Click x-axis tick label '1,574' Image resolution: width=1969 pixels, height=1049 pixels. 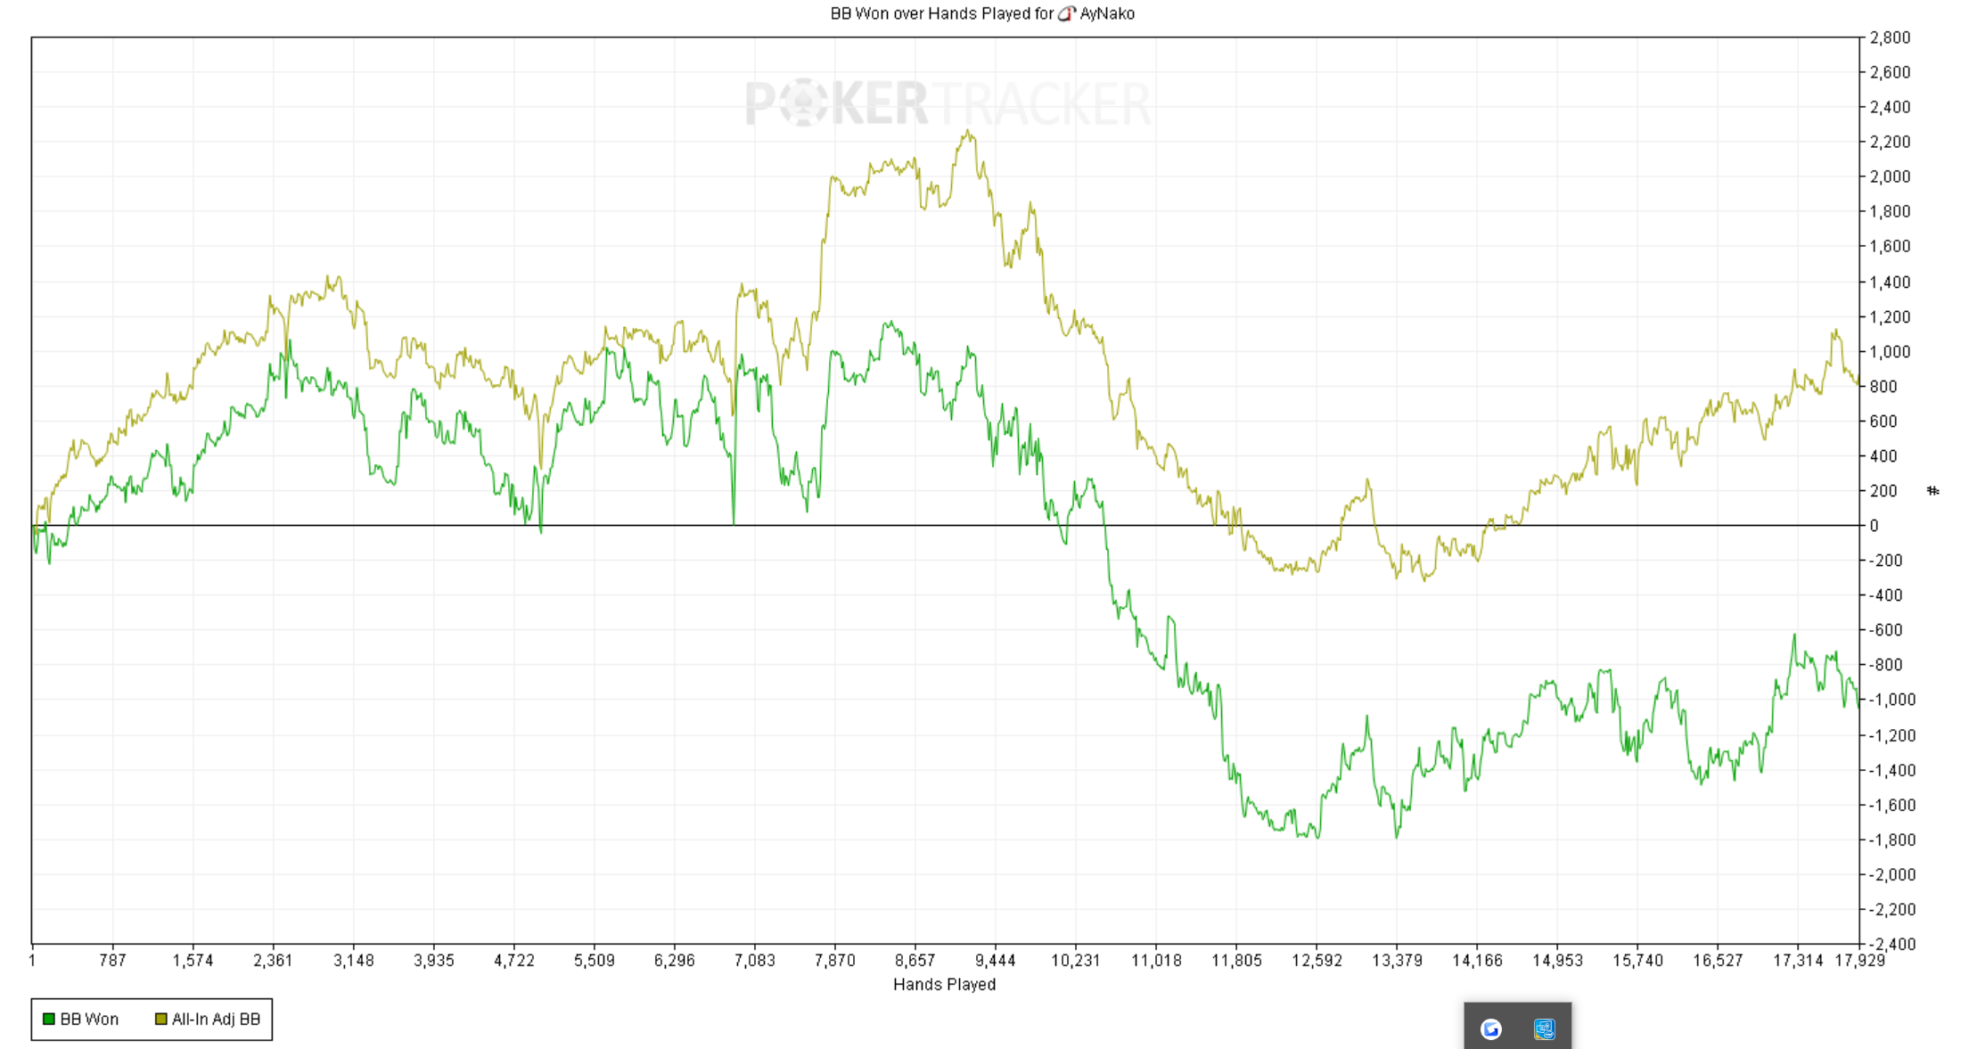click(x=193, y=960)
